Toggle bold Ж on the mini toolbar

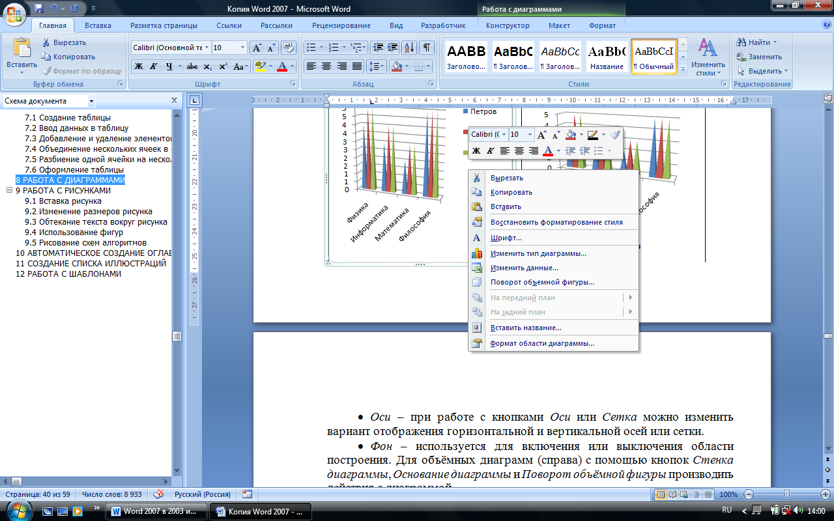click(x=476, y=150)
